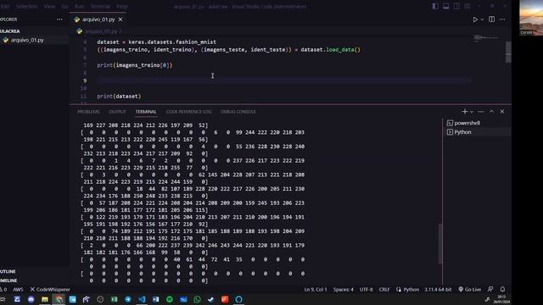Image resolution: width=543 pixels, height=305 pixels.
Task: Open the dropdown next to Run Python File
Action: pyautogui.click(x=482, y=19)
